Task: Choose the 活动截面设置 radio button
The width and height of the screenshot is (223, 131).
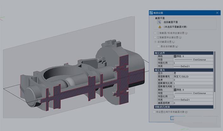Action: [155, 42]
